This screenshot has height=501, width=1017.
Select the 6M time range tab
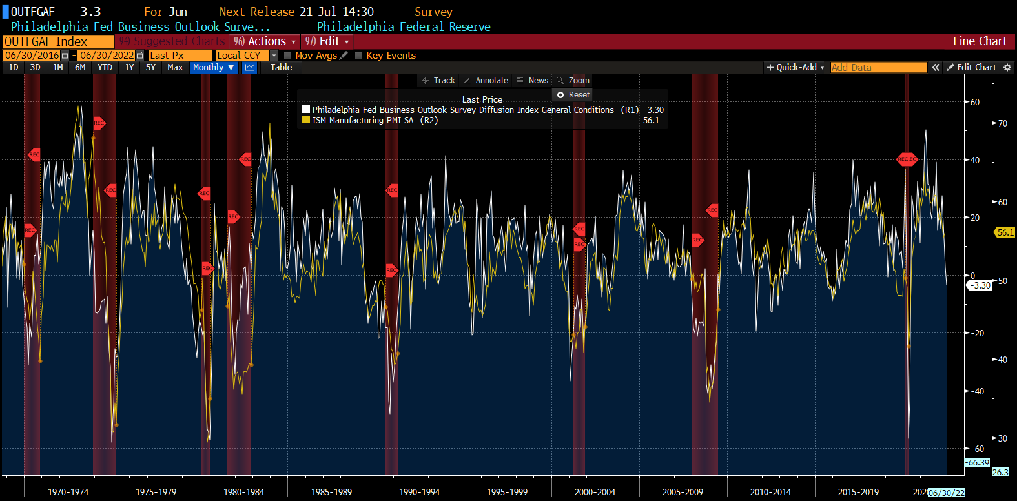[80, 67]
